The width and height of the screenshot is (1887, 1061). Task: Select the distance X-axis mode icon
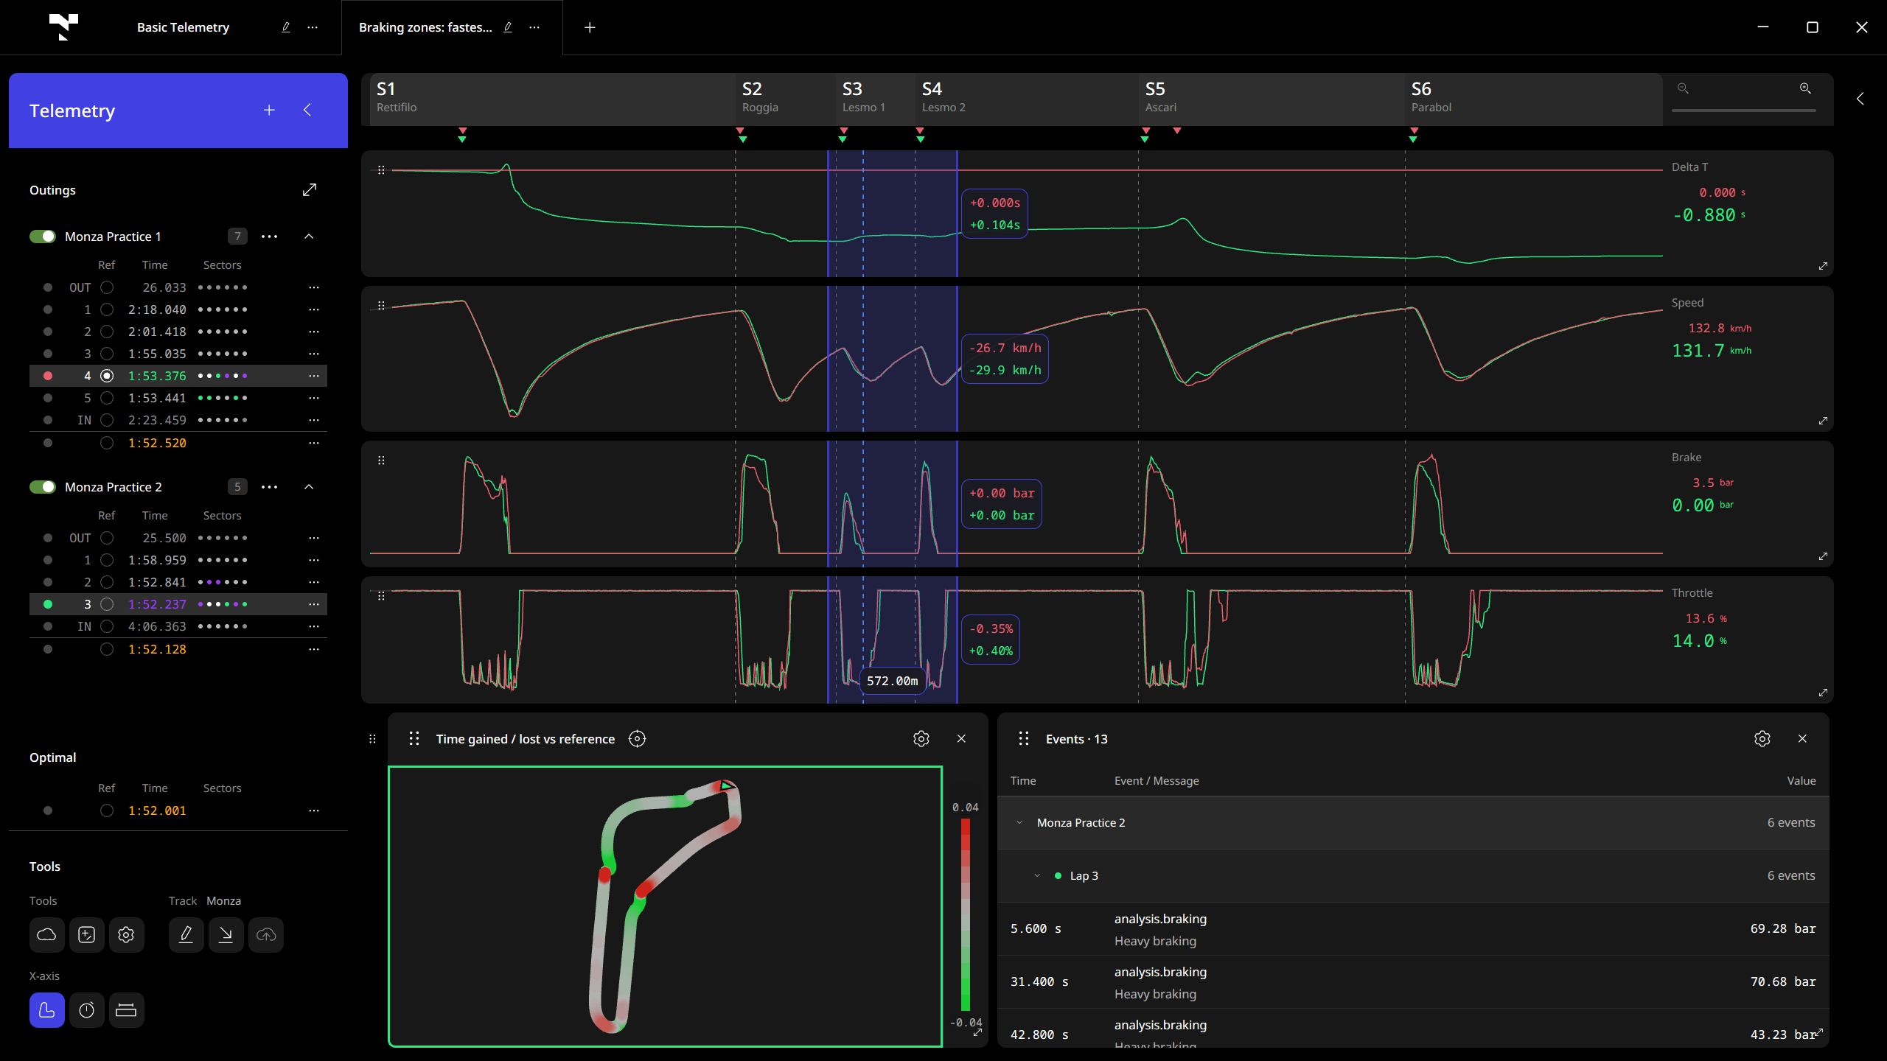46,1010
